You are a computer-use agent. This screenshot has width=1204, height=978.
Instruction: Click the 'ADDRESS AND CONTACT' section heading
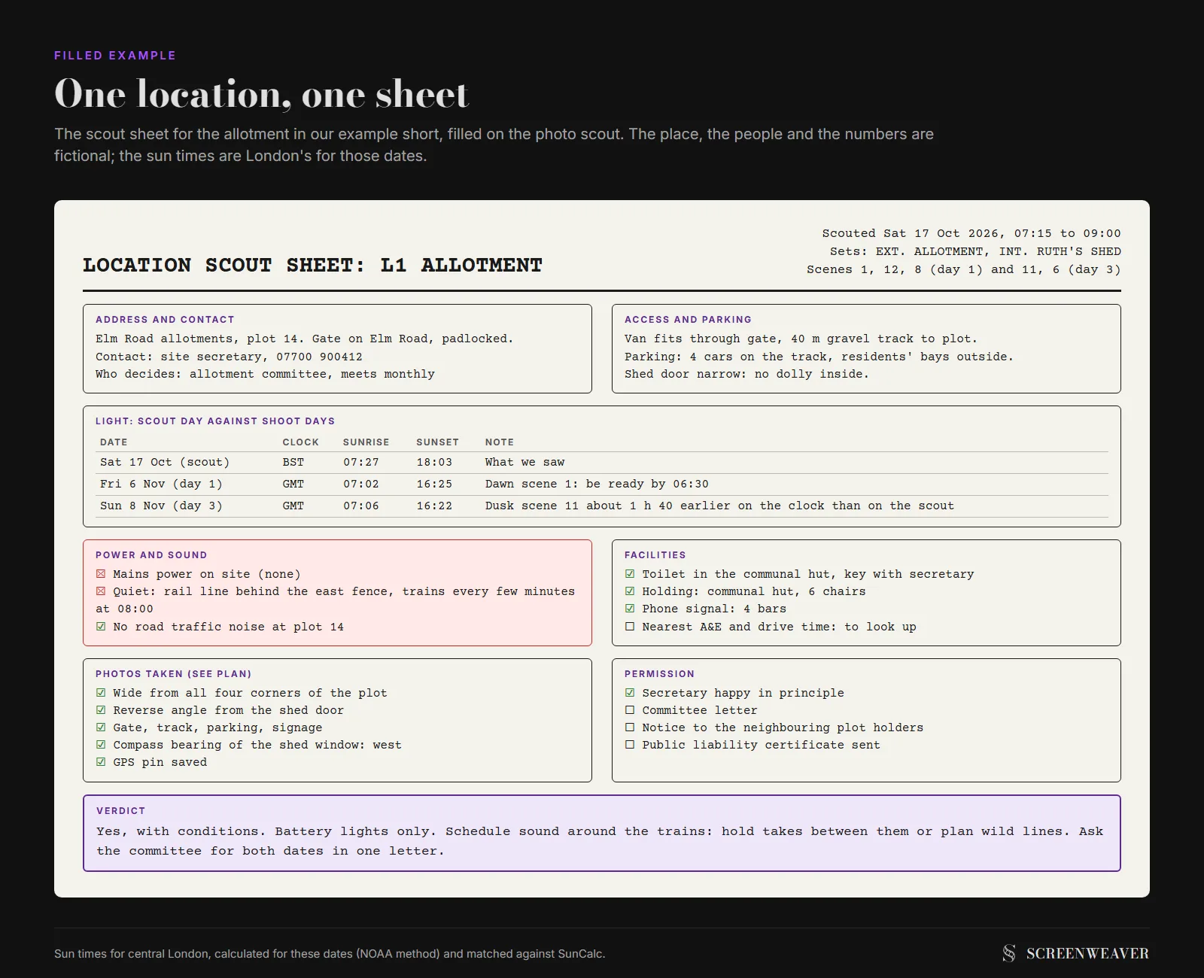tap(165, 320)
